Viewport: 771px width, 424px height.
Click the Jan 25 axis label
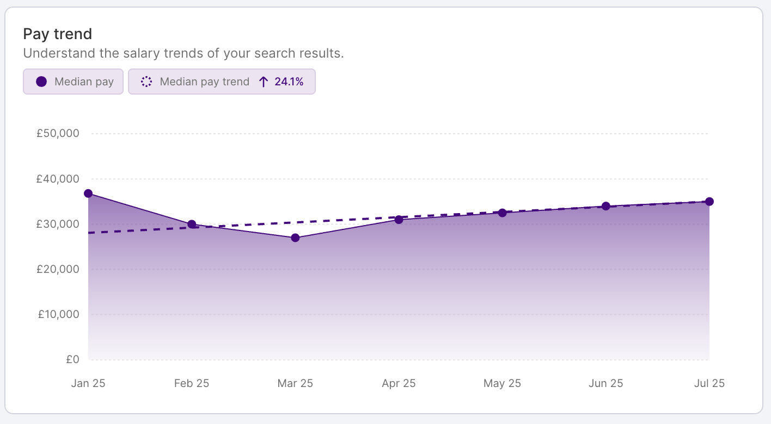[88, 383]
